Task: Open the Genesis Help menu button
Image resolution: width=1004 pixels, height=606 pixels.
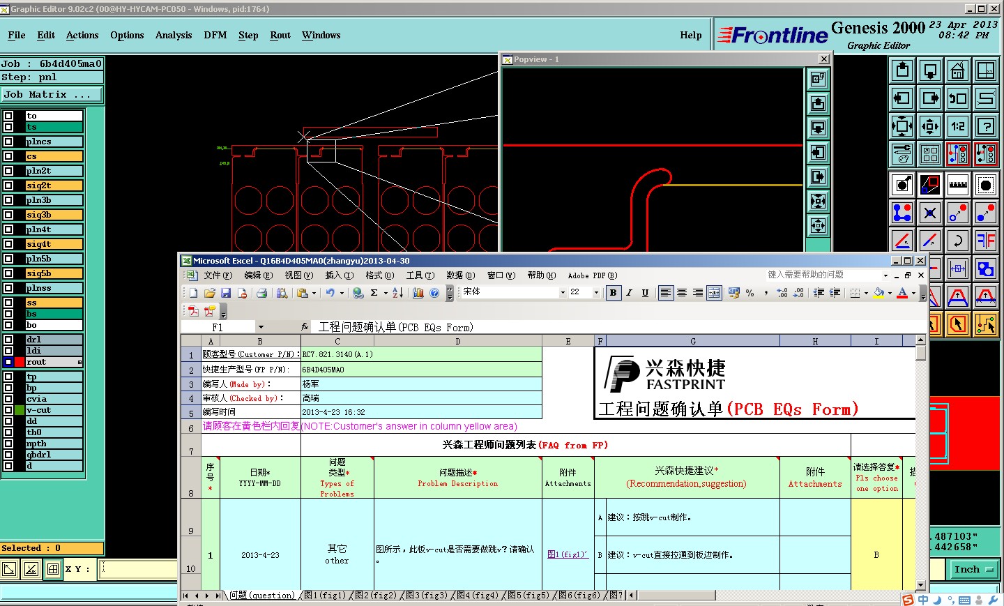Action: coord(691,35)
